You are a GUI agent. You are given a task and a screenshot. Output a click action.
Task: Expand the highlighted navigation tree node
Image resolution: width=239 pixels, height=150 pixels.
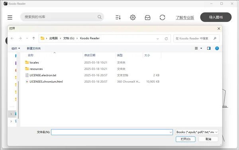tap(11, 114)
